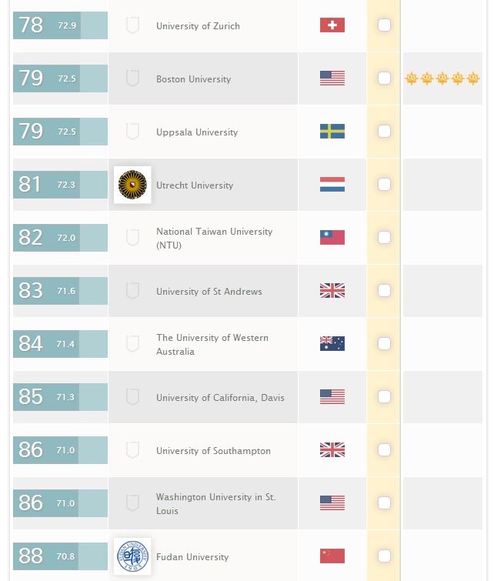Visit the Uppsala University page link
This screenshot has width=494, height=581.
pyautogui.click(x=196, y=132)
